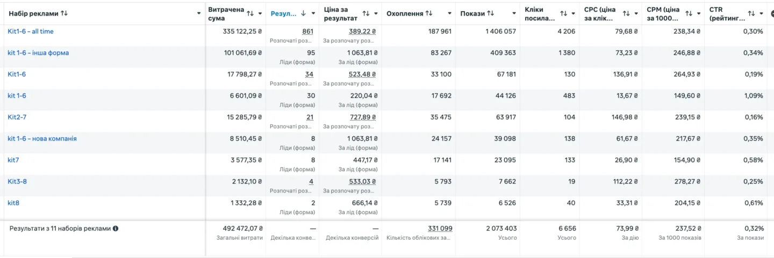Open kit 1-6 ad set with 6 601,09 spend
The width and height of the screenshot is (774, 258).
tap(17, 96)
